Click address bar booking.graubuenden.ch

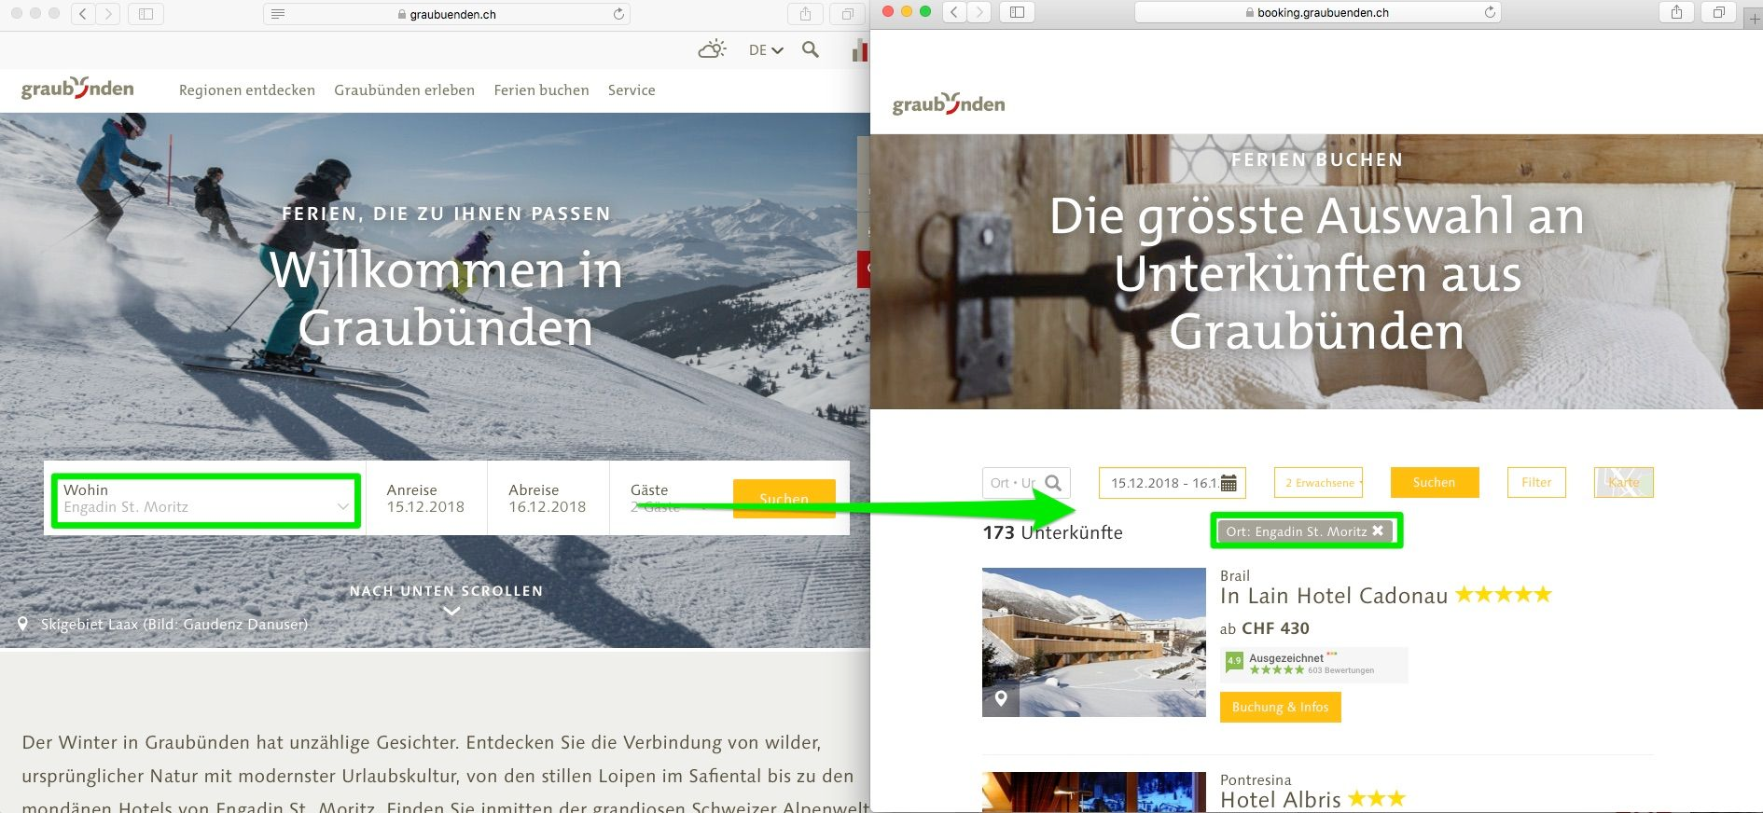1317,12
